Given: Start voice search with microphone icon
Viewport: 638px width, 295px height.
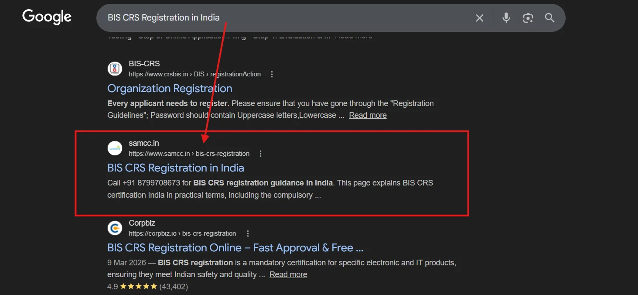Looking at the screenshot, I should click(x=506, y=18).
